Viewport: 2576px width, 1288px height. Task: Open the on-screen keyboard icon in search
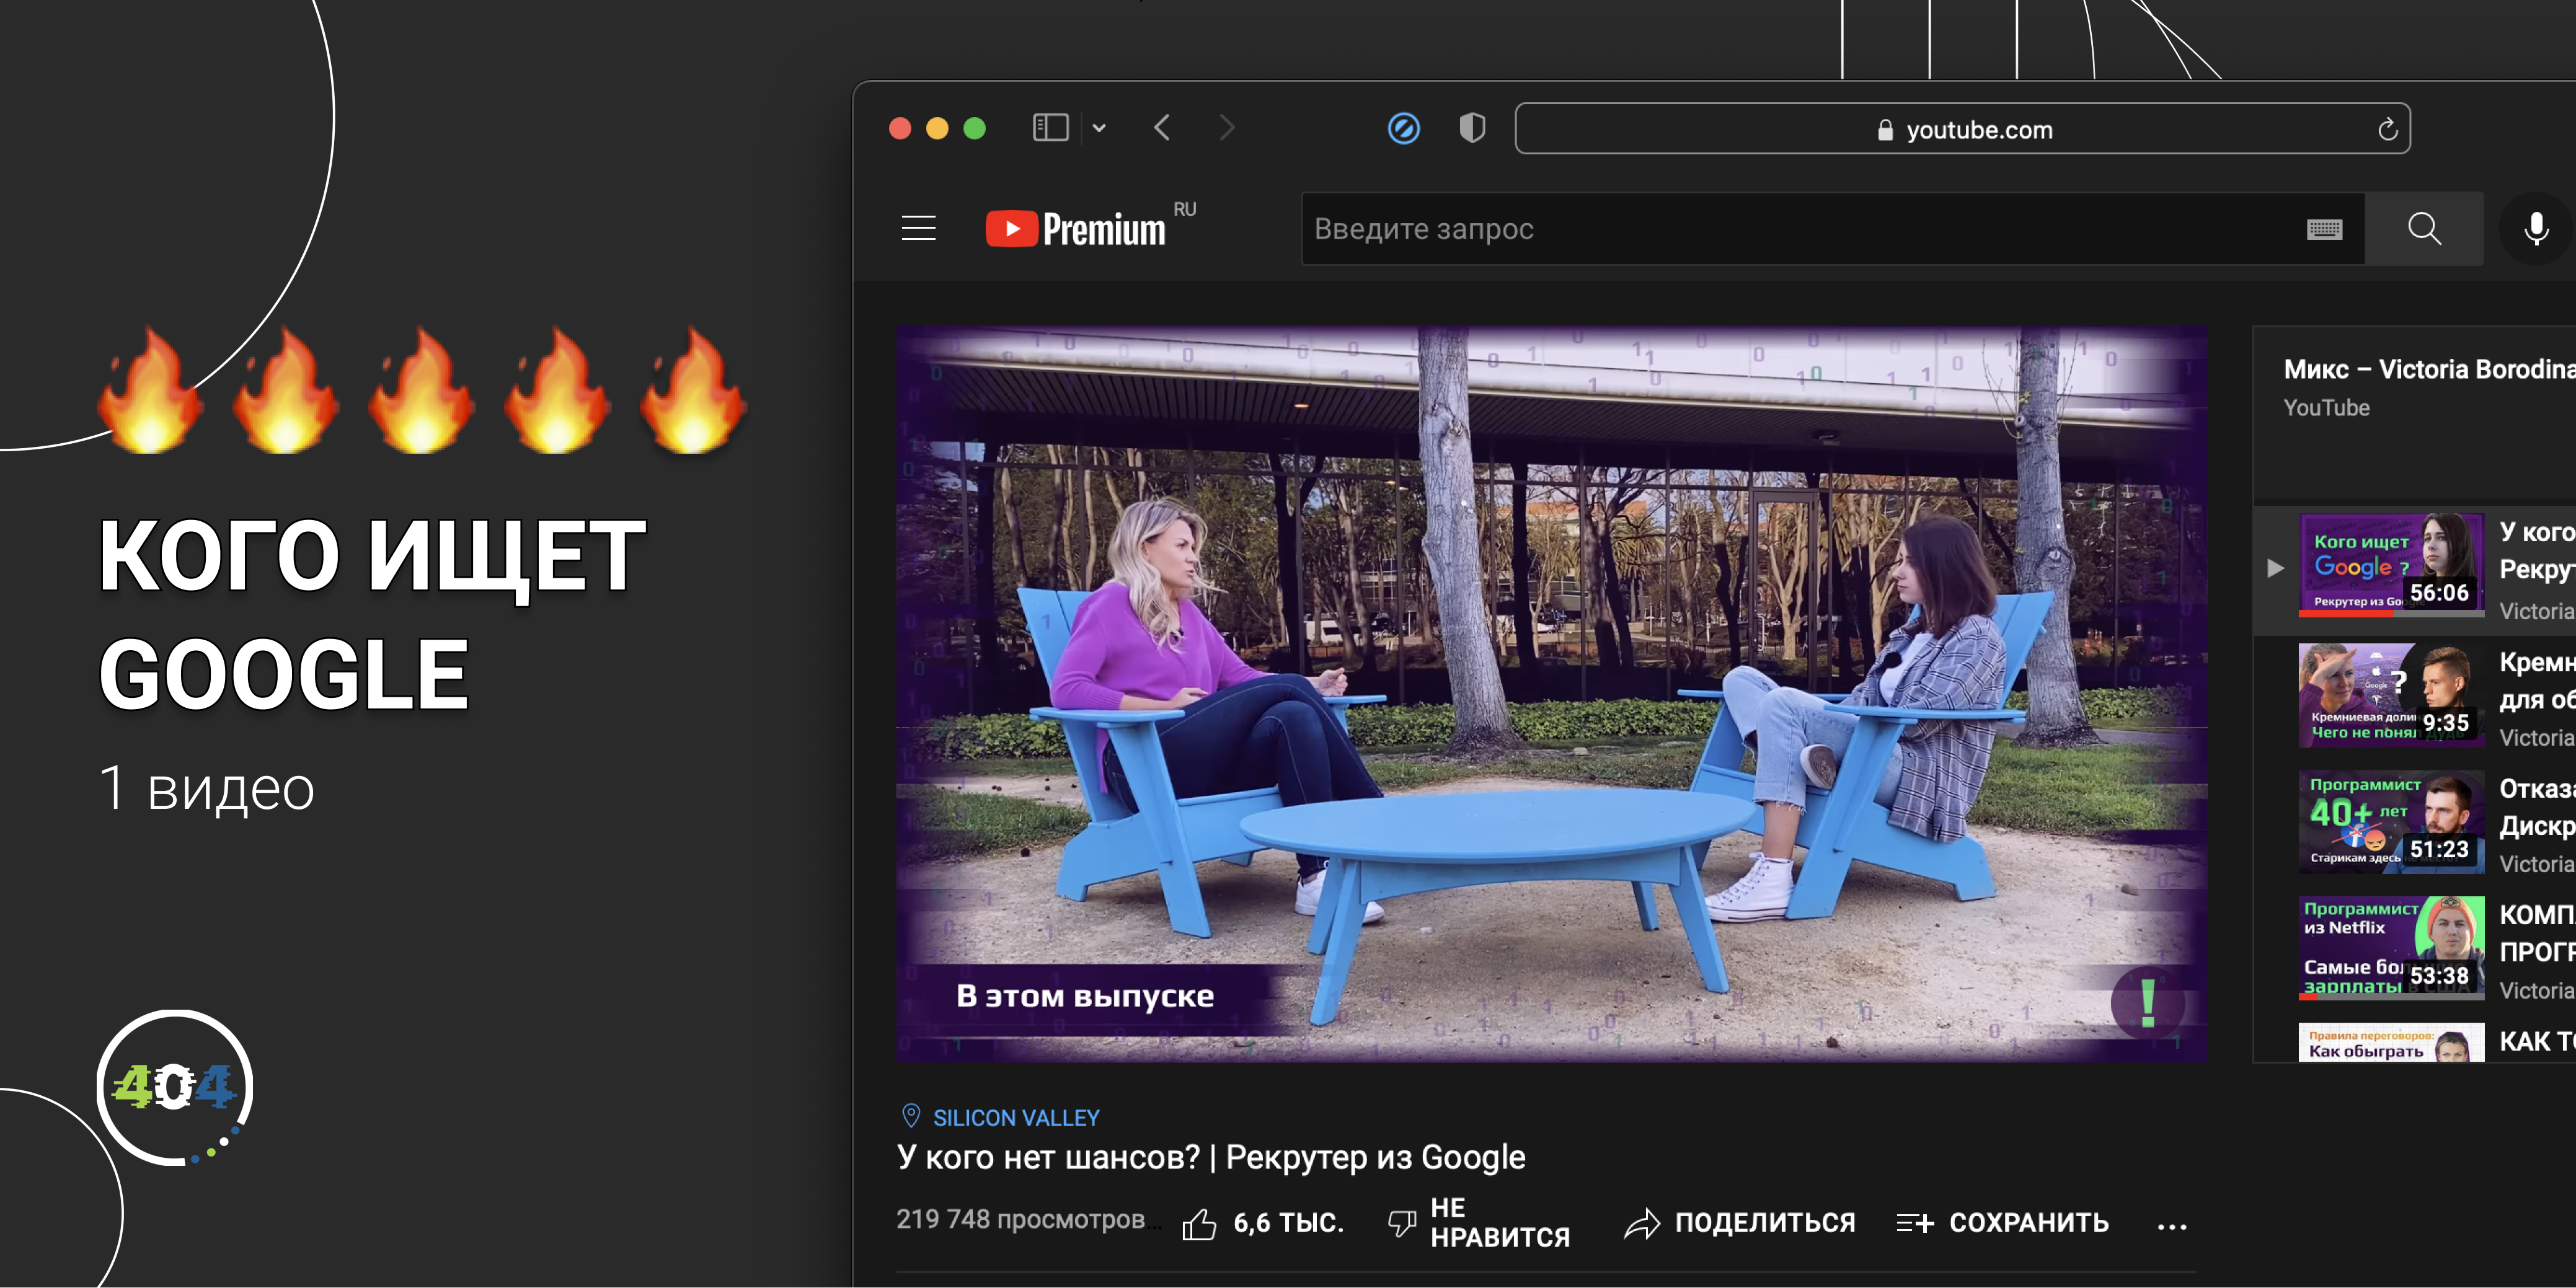point(2324,230)
